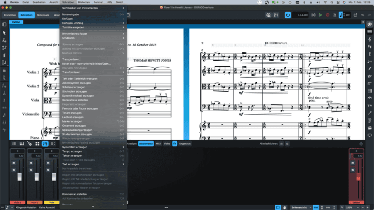374x210 pixels.
Task: Toggle tempo mode quarter-note button
Action: (x=341, y=15)
